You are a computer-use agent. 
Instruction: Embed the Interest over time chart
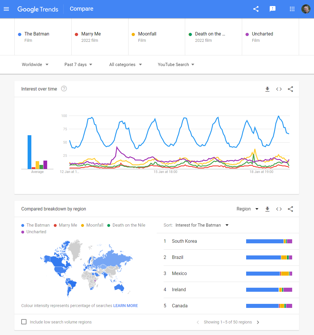click(x=279, y=89)
